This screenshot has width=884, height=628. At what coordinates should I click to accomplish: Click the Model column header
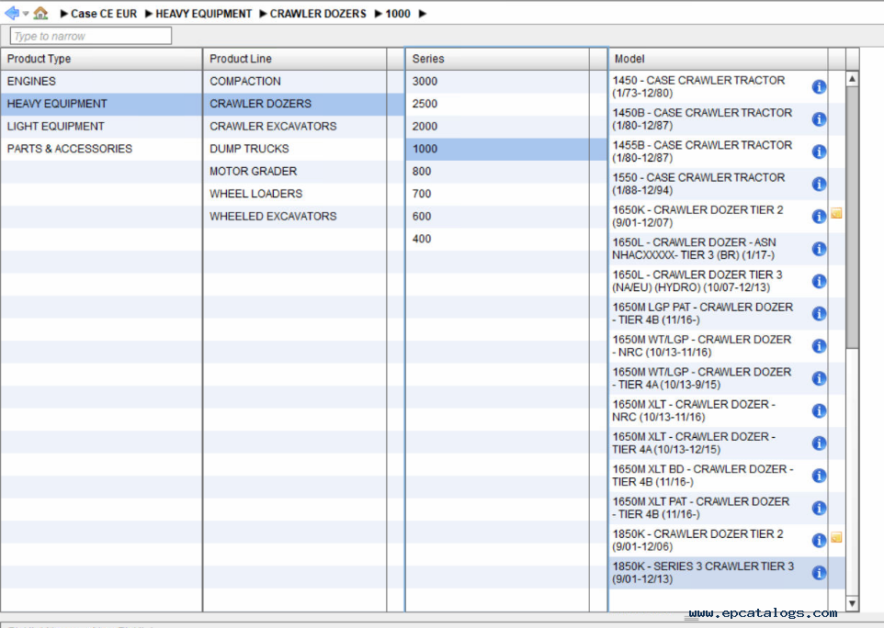(719, 59)
